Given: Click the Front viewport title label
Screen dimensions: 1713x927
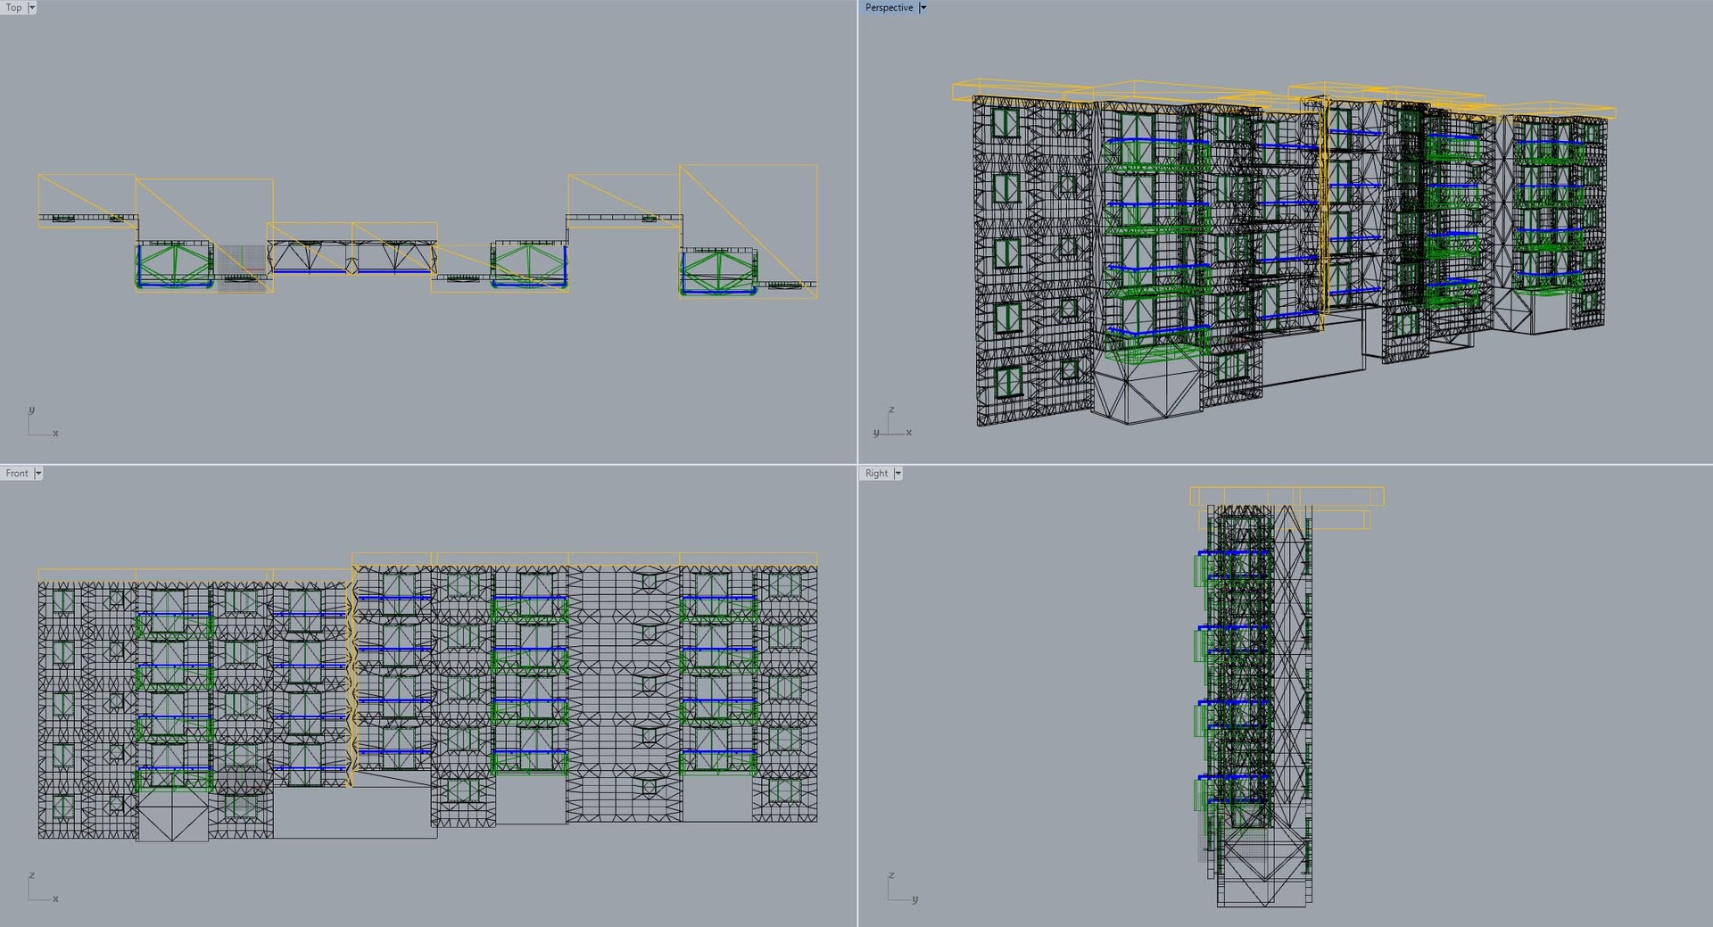Looking at the screenshot, I should tap(17, 473).
